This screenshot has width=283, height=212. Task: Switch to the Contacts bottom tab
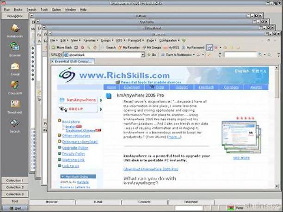[x=144, y=202]
